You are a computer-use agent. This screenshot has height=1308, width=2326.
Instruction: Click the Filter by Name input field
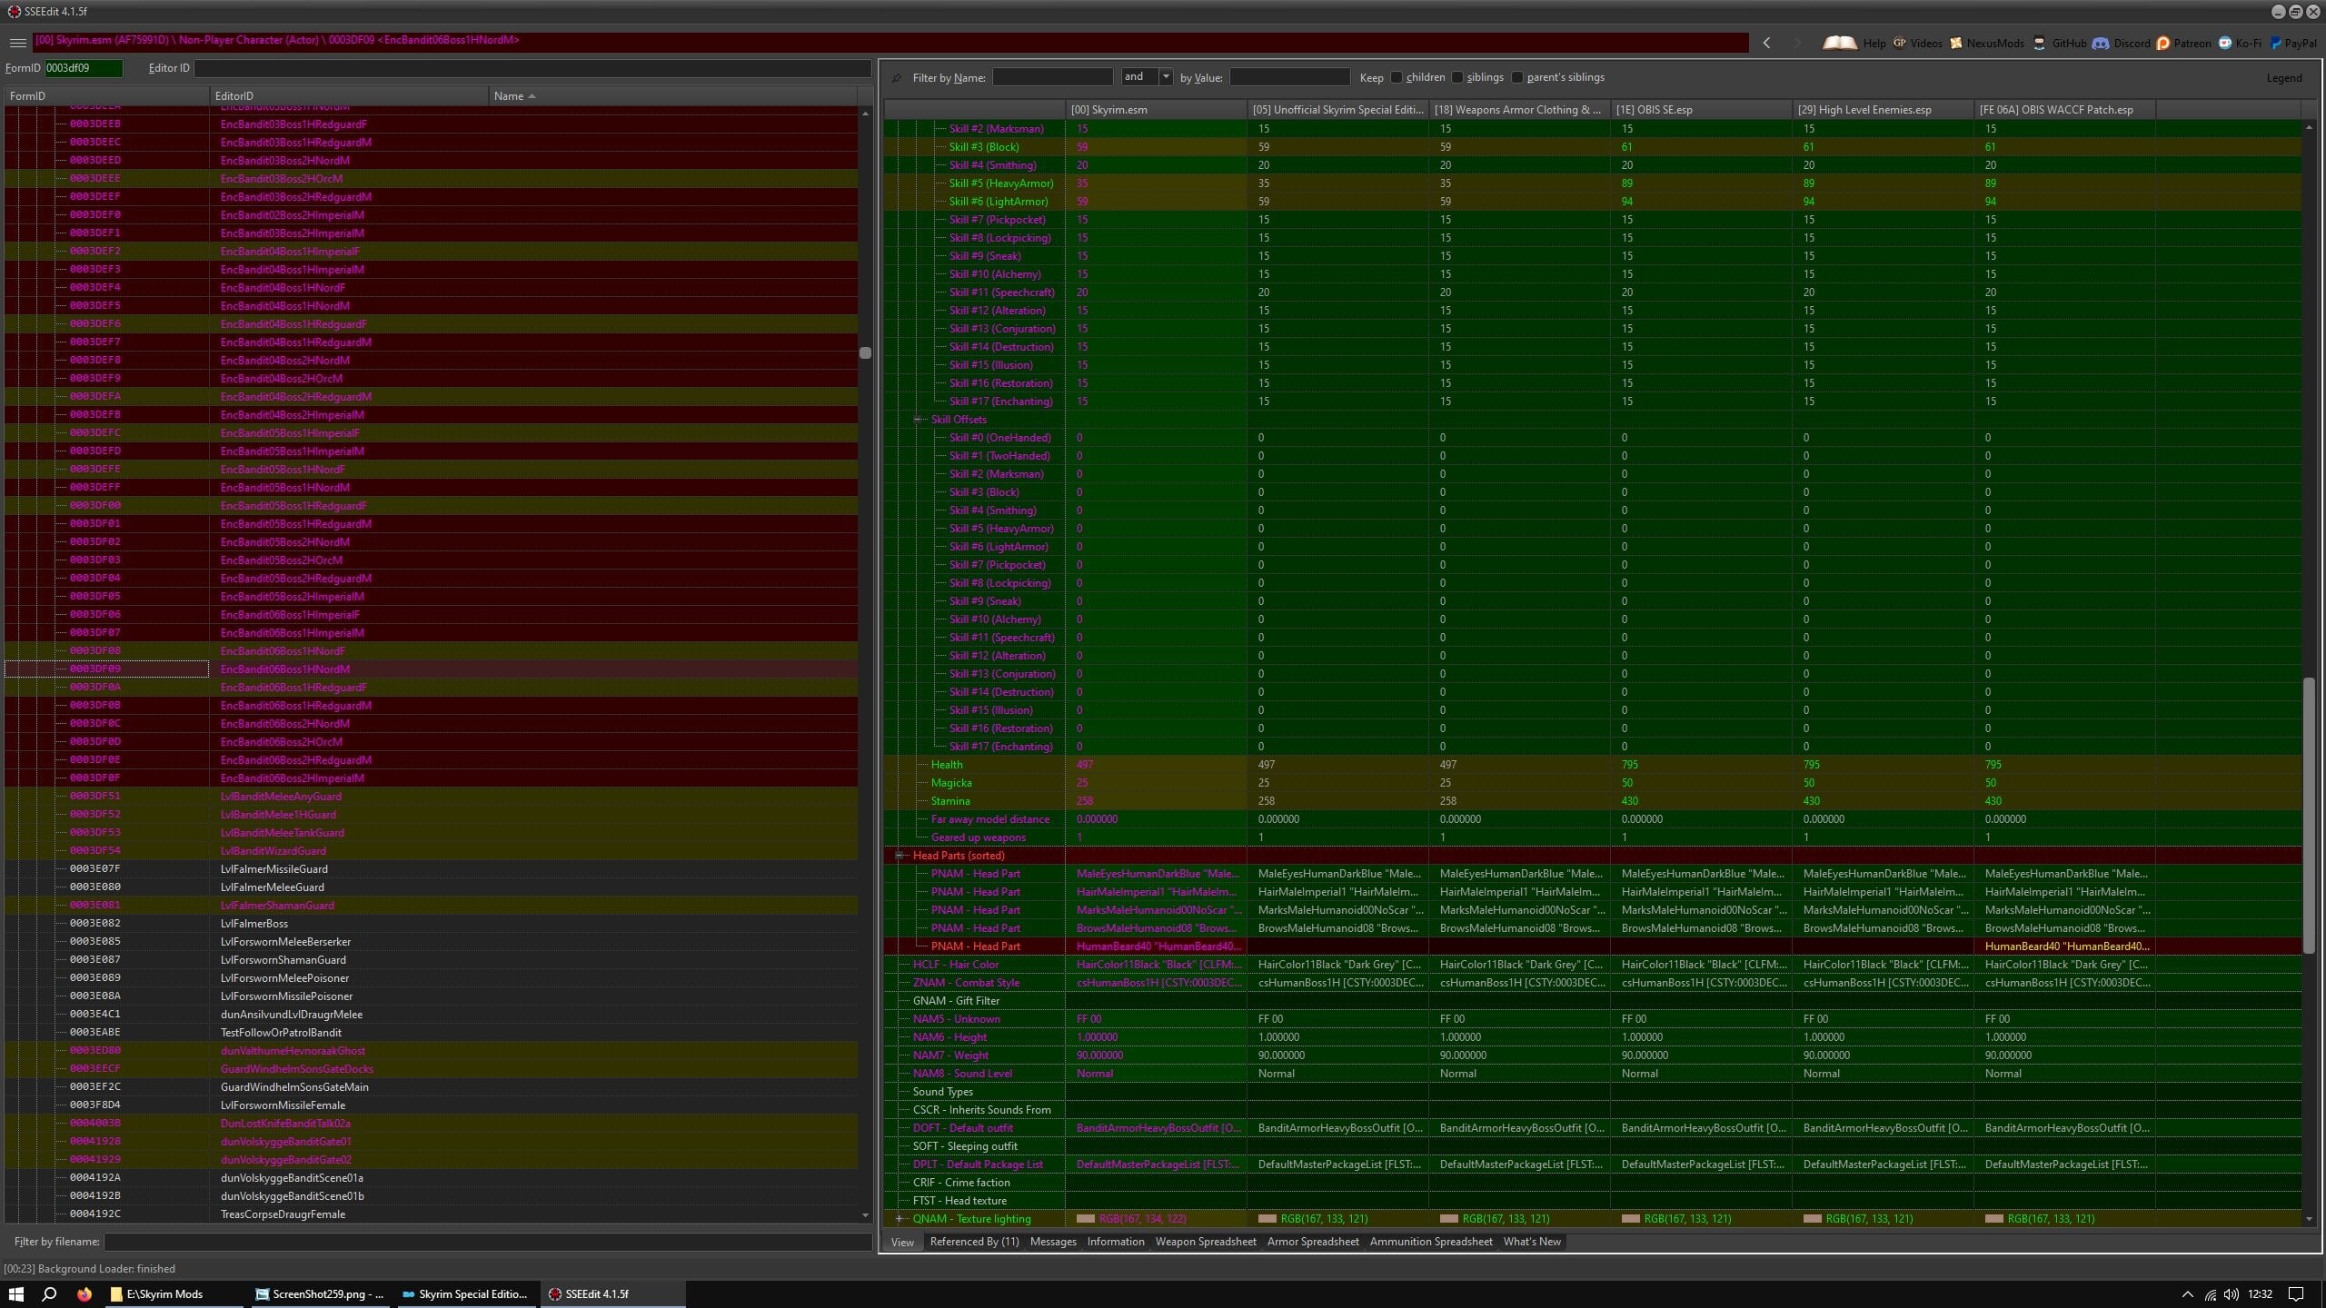click(x=1052, y=77)
